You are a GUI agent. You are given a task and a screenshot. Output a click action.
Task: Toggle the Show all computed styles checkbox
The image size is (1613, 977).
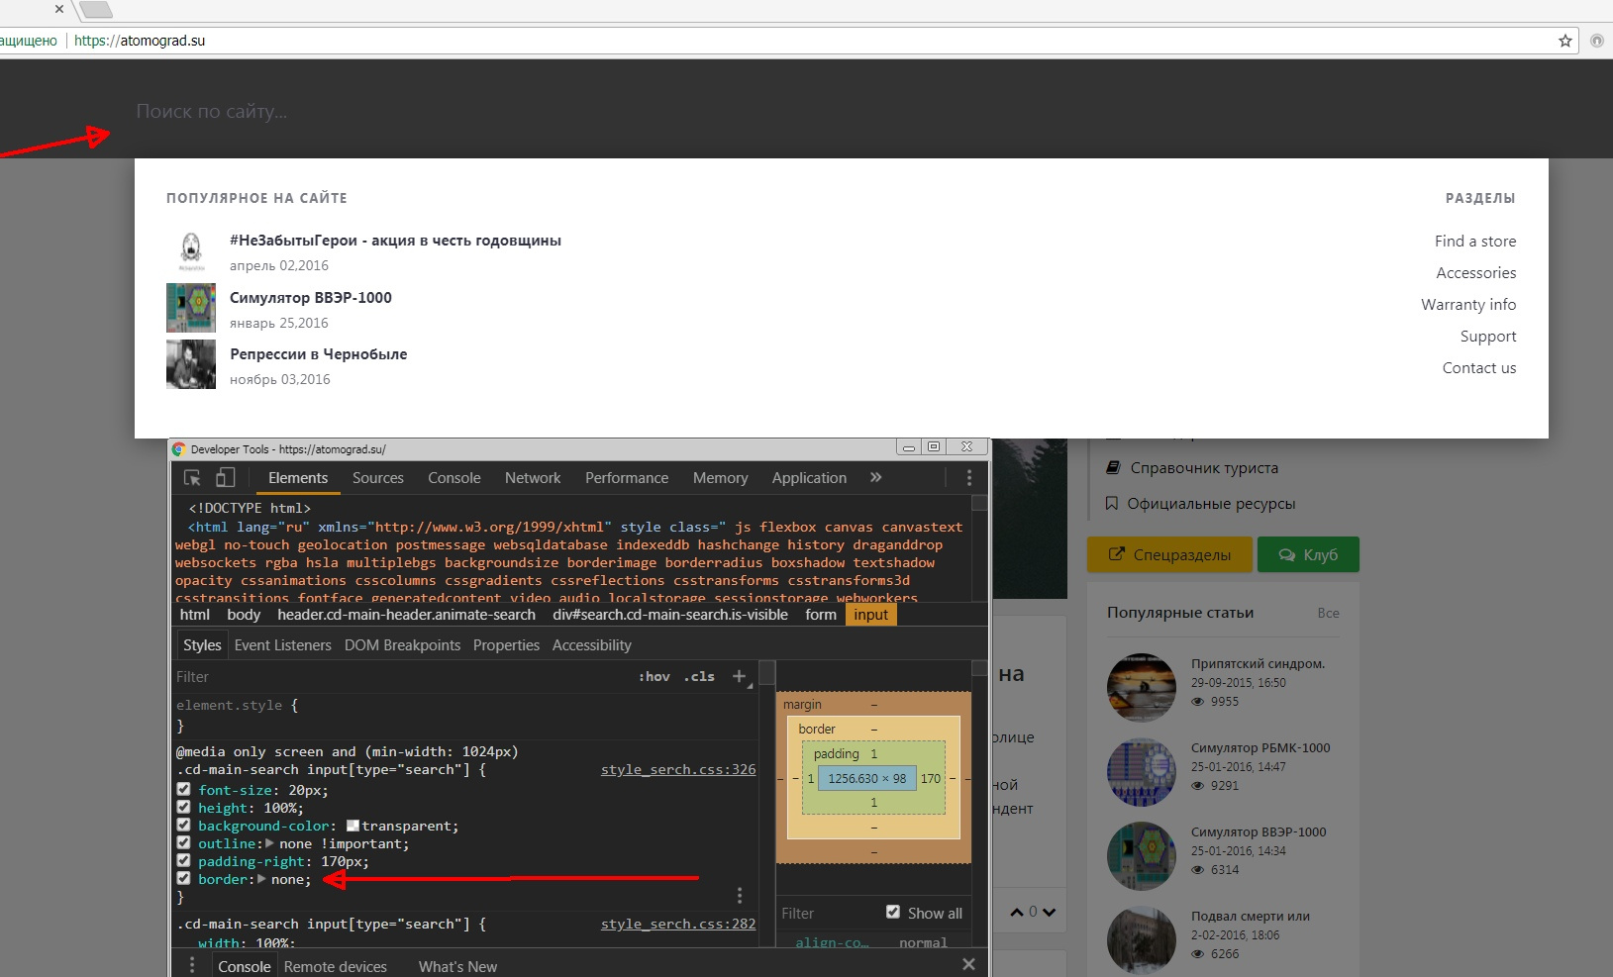(x=893, y=912)
